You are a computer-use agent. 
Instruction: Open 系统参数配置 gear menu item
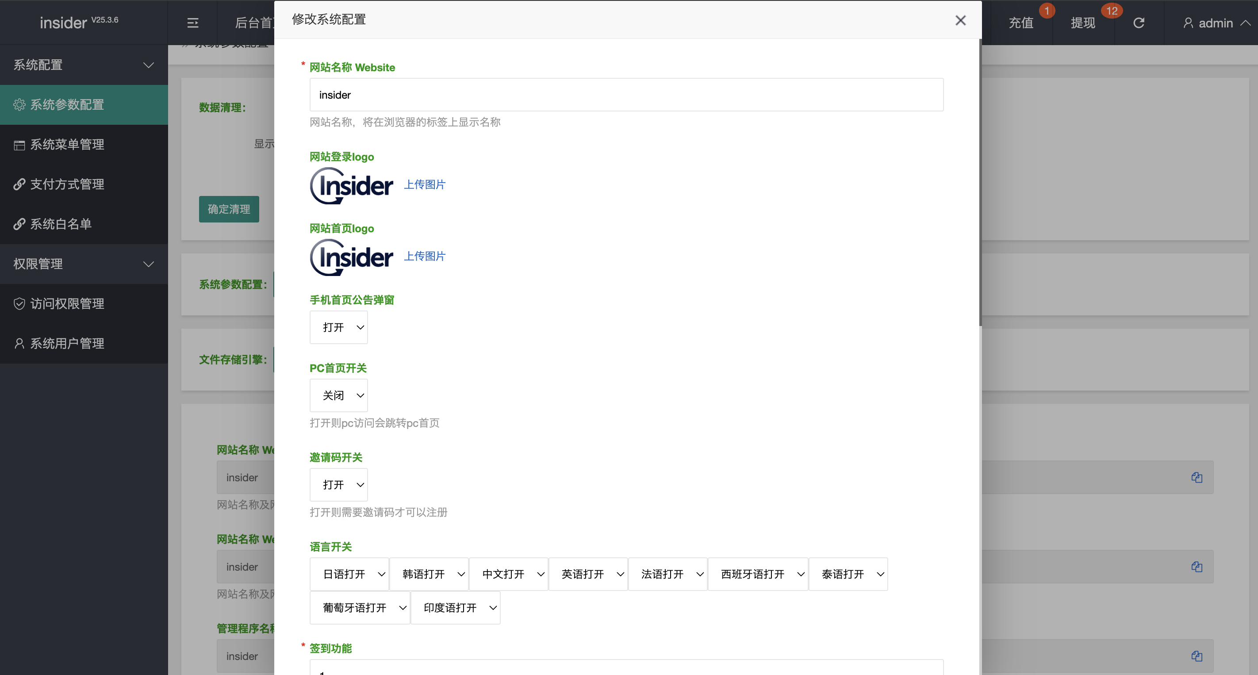pyautogui.click(x=67, y=104)
